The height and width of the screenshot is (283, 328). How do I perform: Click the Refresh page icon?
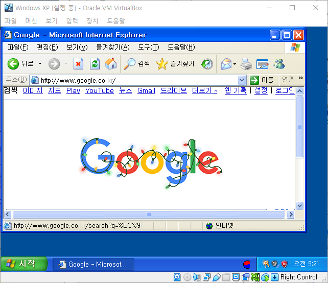tap(95, 64)
